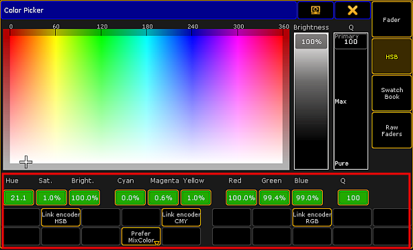Pick pure yellow at the 60 hue mark
Screen dimensions: 413x250
click(x=56, y=38)
